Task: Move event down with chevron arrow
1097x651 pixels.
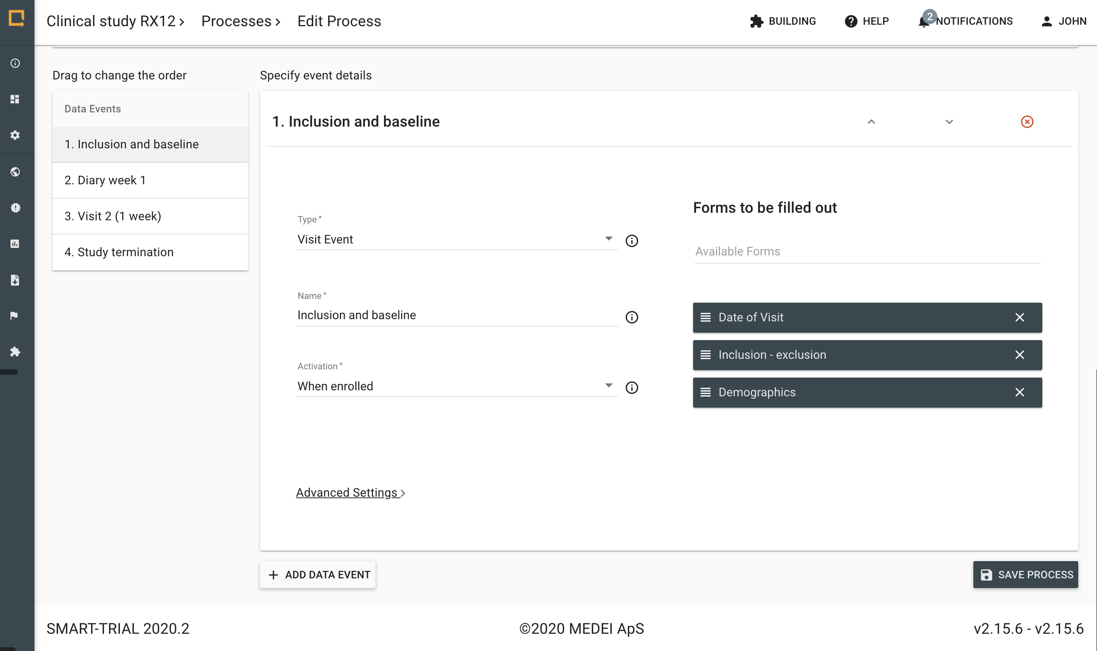Action: 949,121
